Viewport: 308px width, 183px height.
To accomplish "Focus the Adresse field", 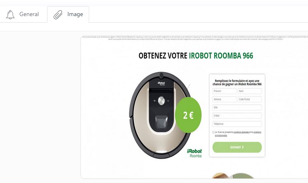I will [x=224, y=99].
